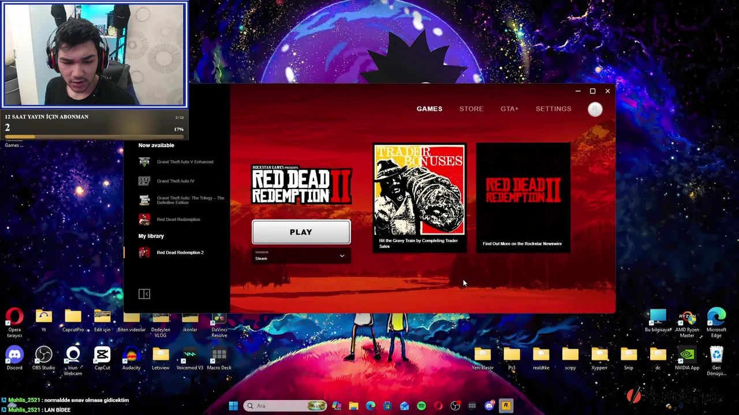739x415 pixels.
Task: Open the realdtke folder
Action: 541,359
